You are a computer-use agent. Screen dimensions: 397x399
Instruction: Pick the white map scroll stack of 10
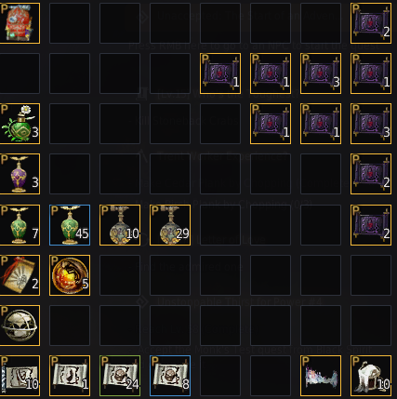(20, 376)
